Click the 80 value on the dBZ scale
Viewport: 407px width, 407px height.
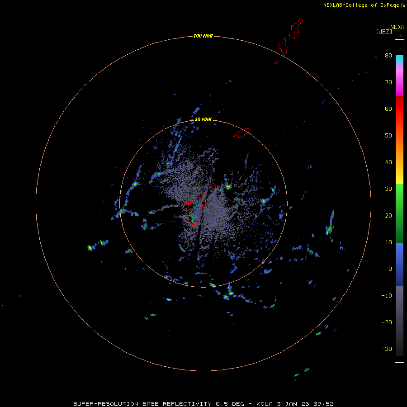pyautogui.click(x=388, y=55)
